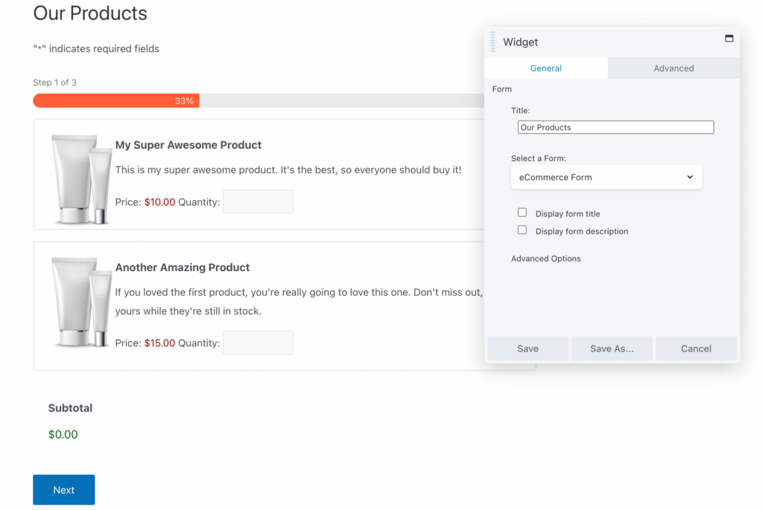Viewport: 763px width, 510px height.
Task: Cancel the widget settings
Action: tap(696, 348)
